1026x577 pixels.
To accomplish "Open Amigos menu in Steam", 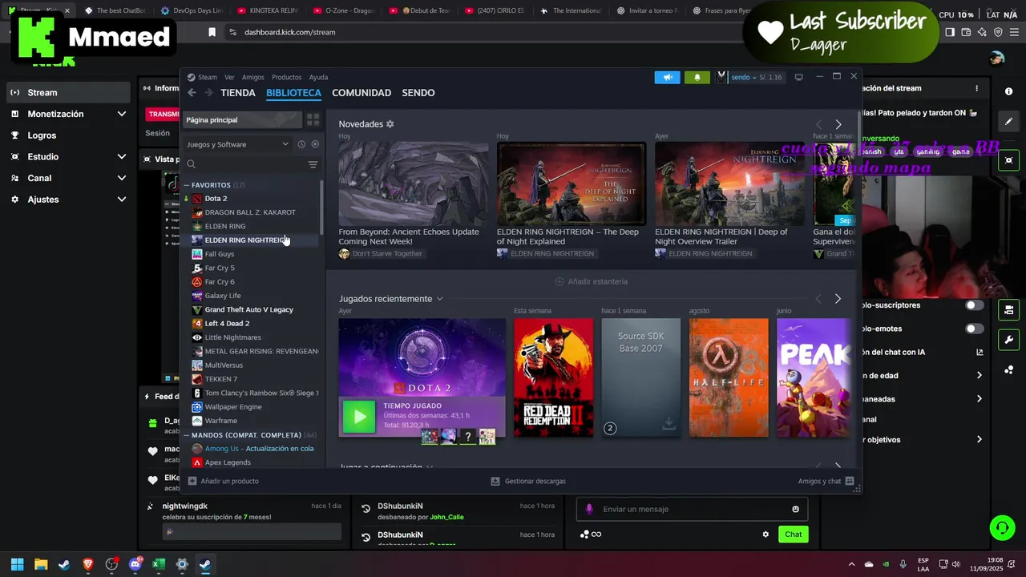I will pos(253,77).
